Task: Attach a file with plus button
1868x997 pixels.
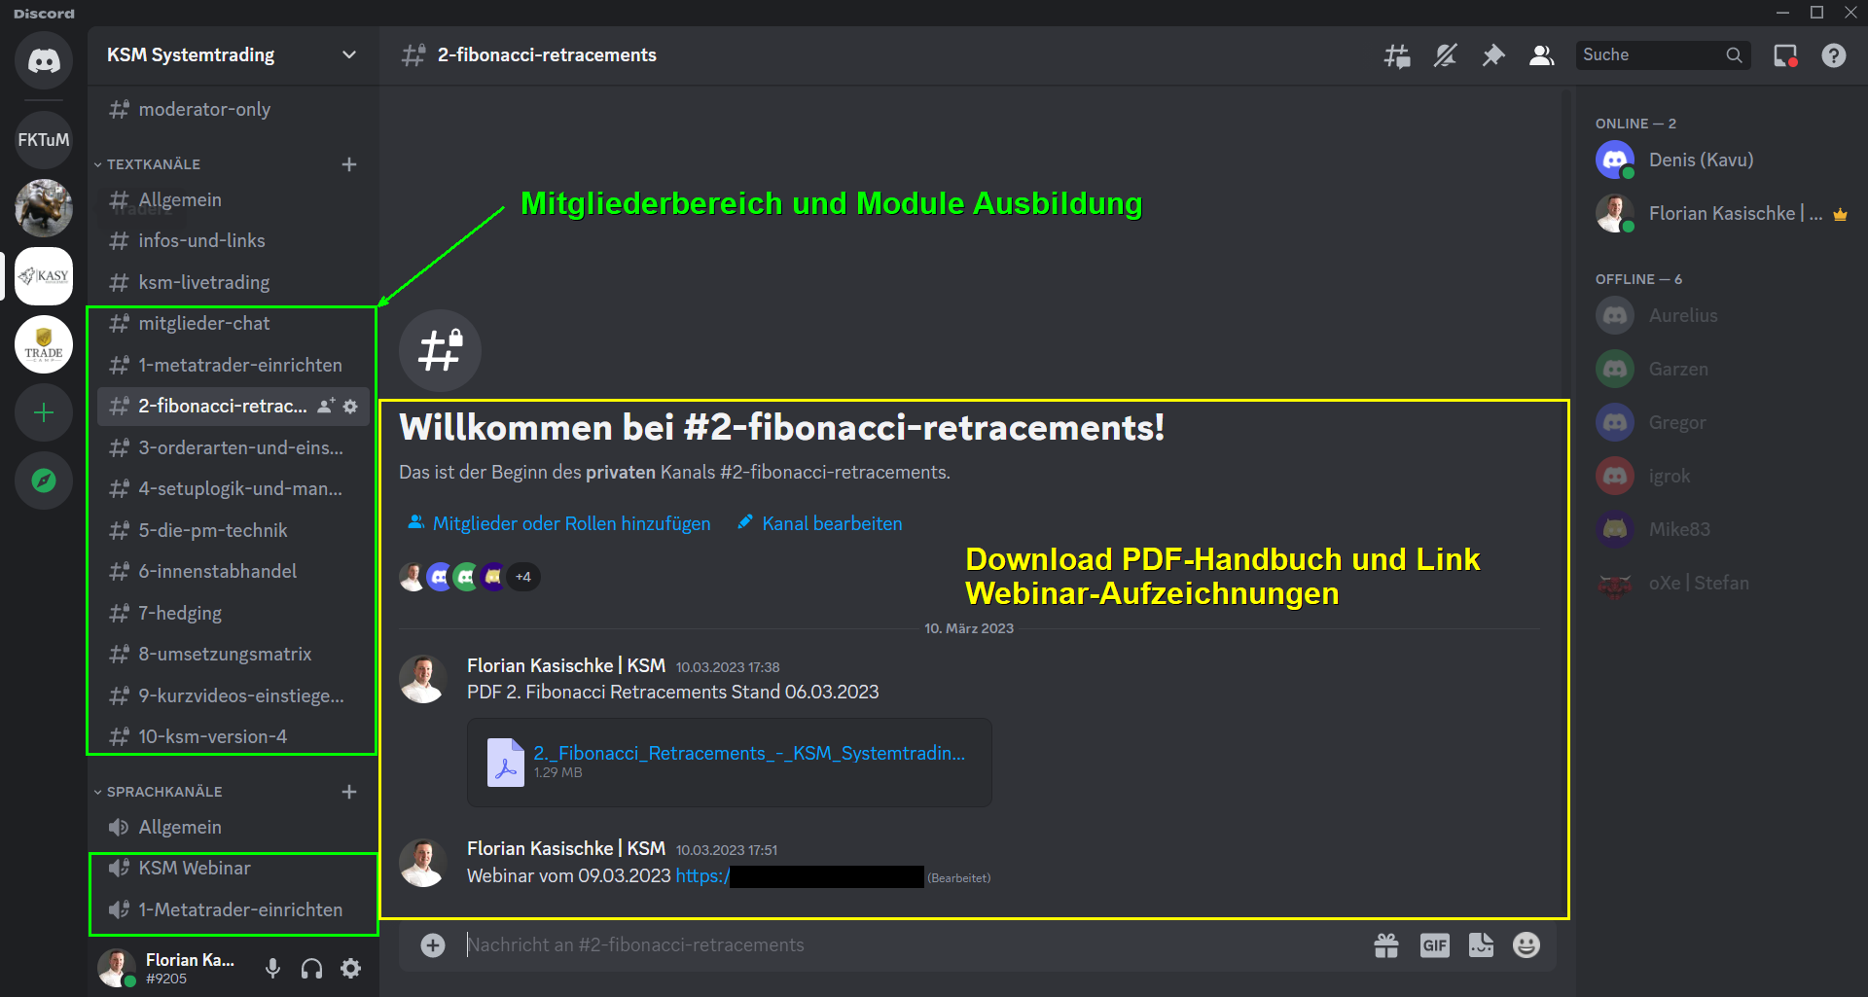Action: pyautogui.click(x=433, y=944)
